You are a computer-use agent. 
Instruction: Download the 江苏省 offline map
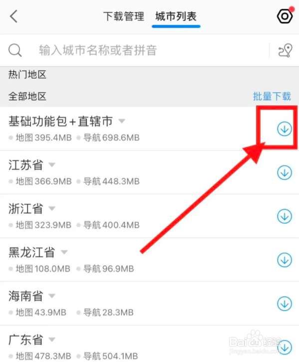coord(284,172)
